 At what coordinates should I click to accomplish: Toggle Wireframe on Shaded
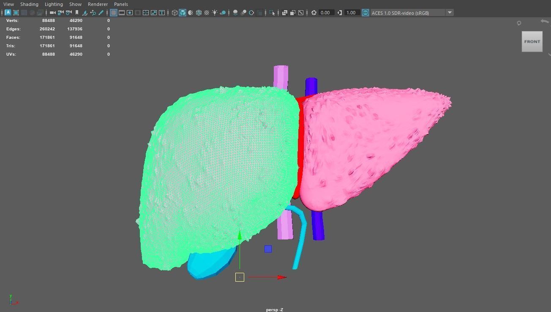[199, 13]
